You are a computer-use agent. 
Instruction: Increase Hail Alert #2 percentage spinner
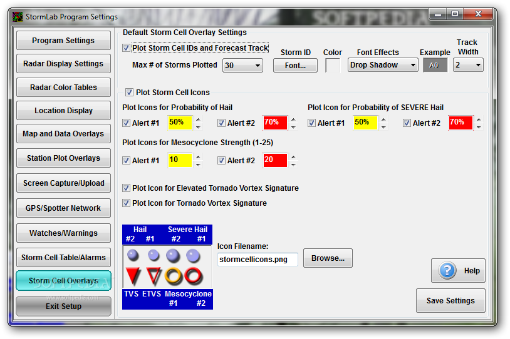point(293,119)
